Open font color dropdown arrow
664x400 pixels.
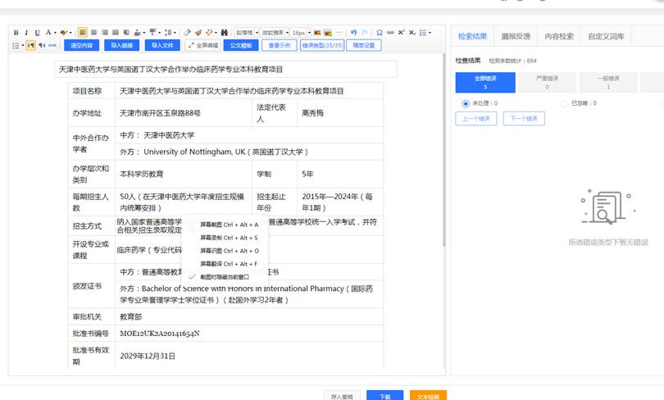click(x=55, y=33)
